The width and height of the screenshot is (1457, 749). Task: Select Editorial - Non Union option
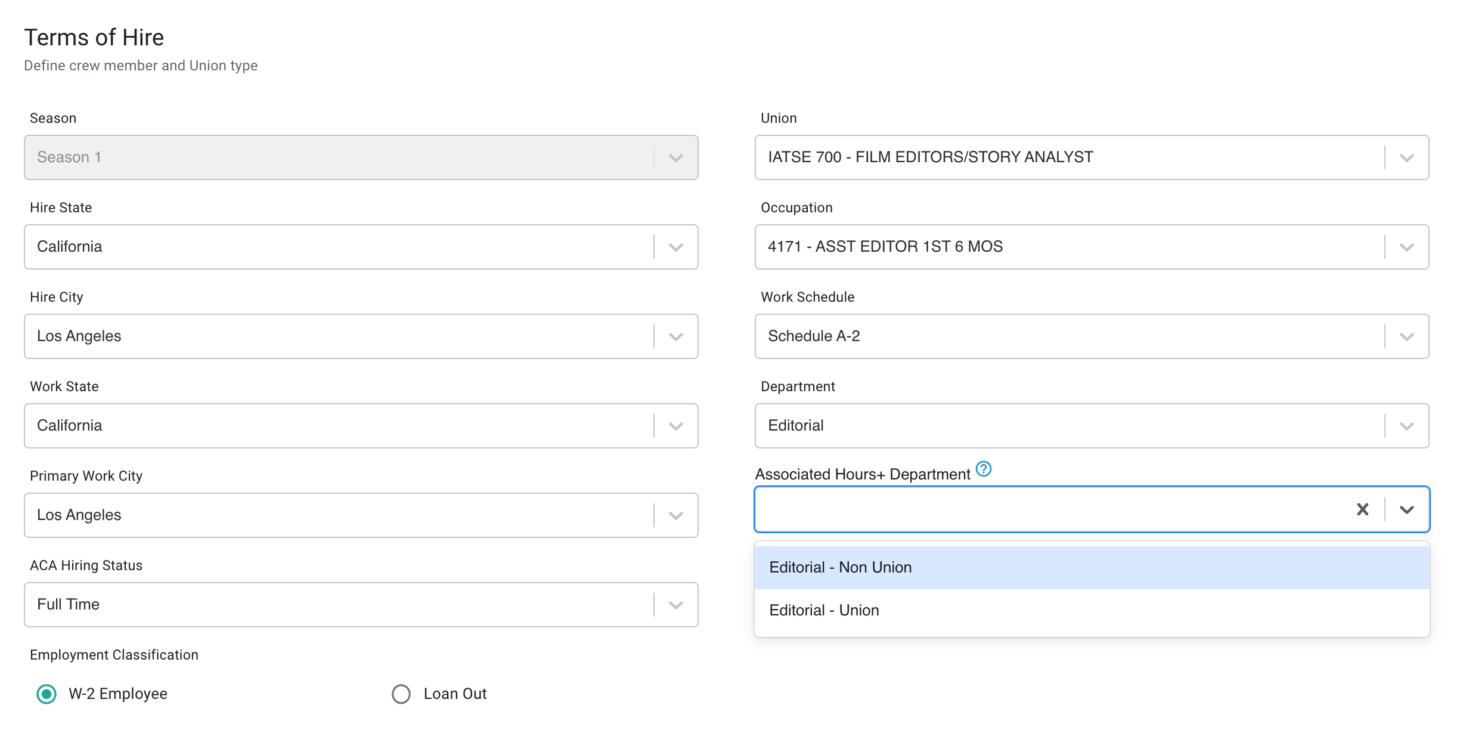pyautogui.click(x=839, y=567)
